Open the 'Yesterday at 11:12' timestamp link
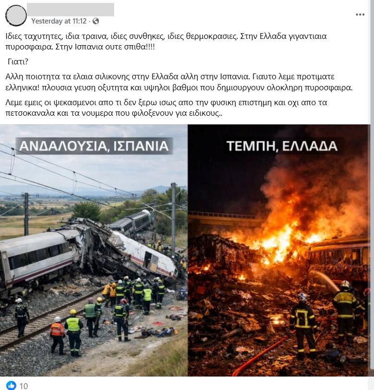Viewport: 374px width, 390px height. pos(59,21)
